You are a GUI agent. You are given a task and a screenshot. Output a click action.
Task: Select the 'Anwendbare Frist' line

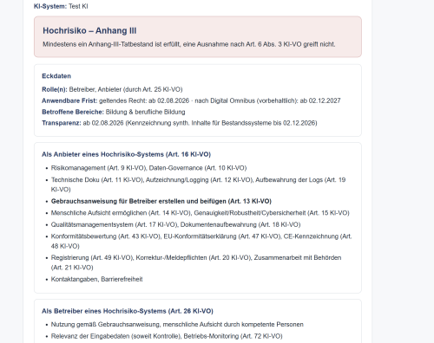(x=191, y=100)
